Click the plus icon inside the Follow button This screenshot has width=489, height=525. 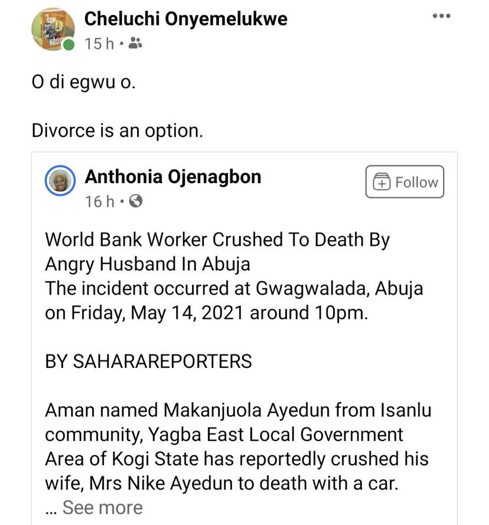383,182
